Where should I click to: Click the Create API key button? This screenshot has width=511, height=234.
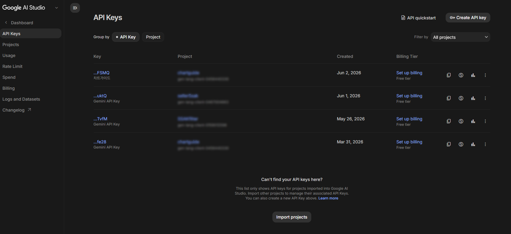tap(468, 18)
